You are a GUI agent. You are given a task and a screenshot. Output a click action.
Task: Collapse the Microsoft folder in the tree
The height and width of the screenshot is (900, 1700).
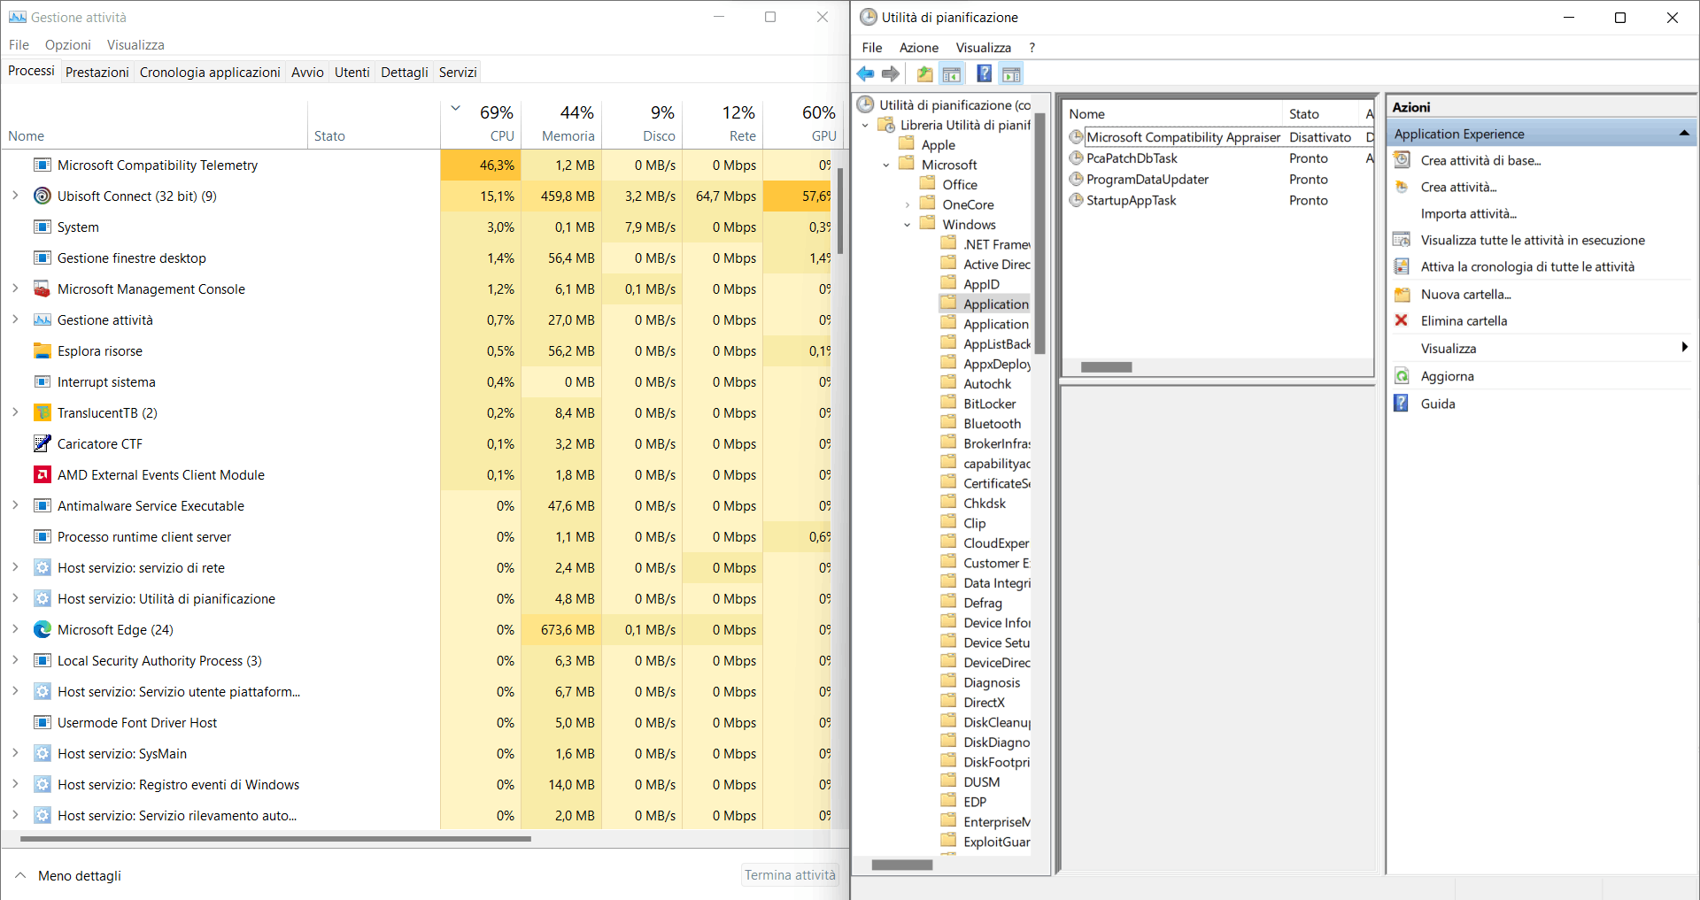pyautogui.click(x=886, y=165)
